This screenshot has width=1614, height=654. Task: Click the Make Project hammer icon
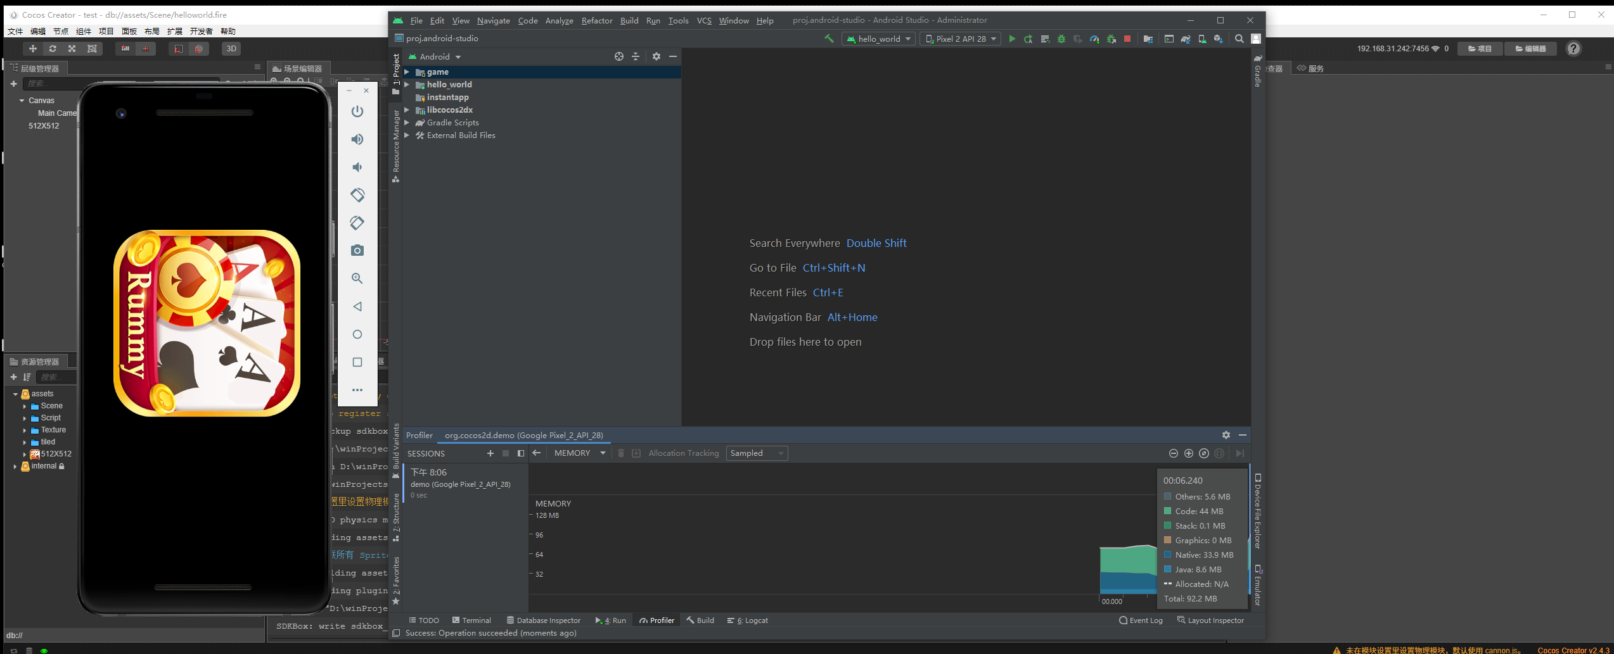[x=829, y=39]
